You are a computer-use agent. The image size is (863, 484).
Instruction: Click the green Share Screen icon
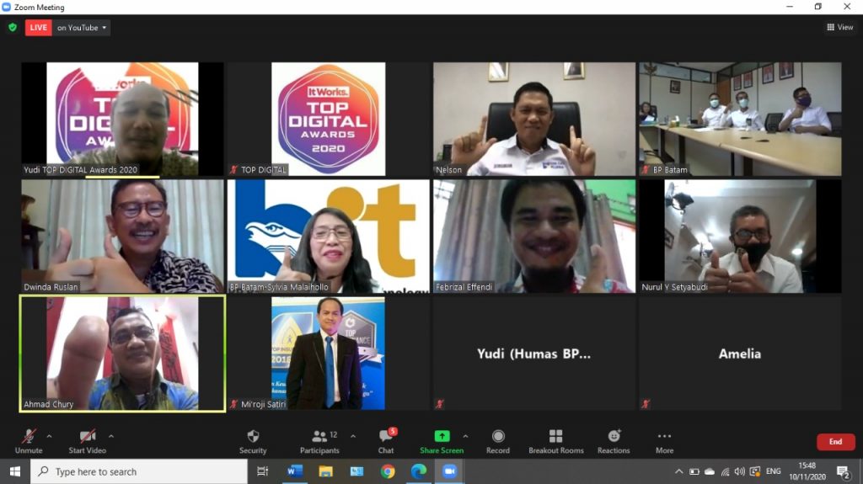tap(442, 436)
